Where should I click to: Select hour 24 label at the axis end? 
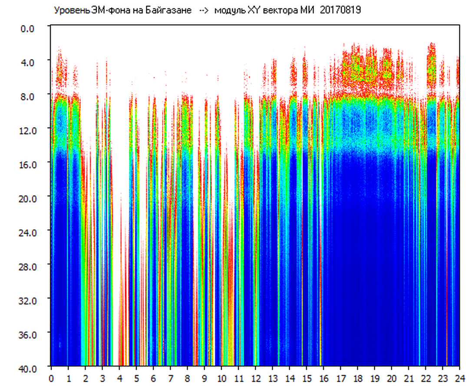pyautogui.click(x=459, y=378)
